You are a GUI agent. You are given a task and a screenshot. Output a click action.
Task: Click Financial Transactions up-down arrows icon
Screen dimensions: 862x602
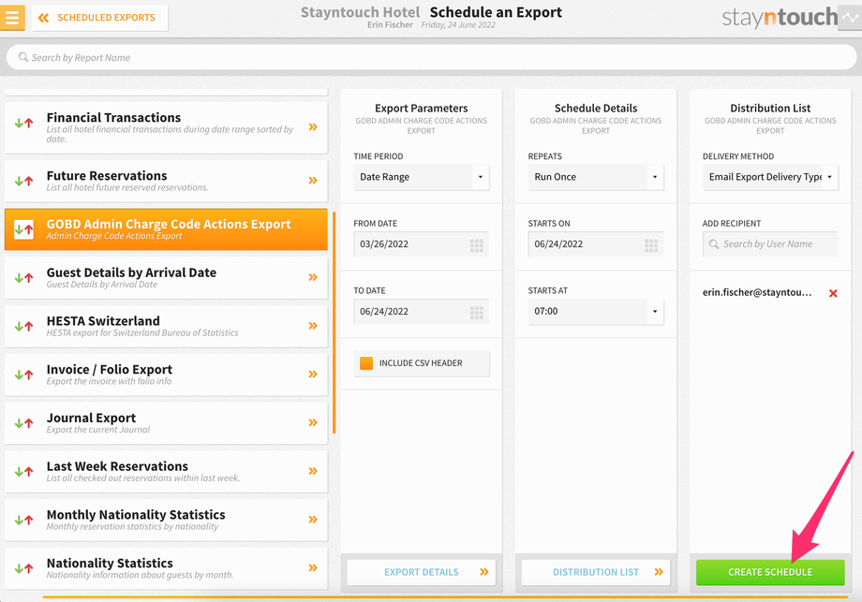(23, 123)
